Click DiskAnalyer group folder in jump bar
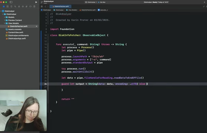 [59, 10]
